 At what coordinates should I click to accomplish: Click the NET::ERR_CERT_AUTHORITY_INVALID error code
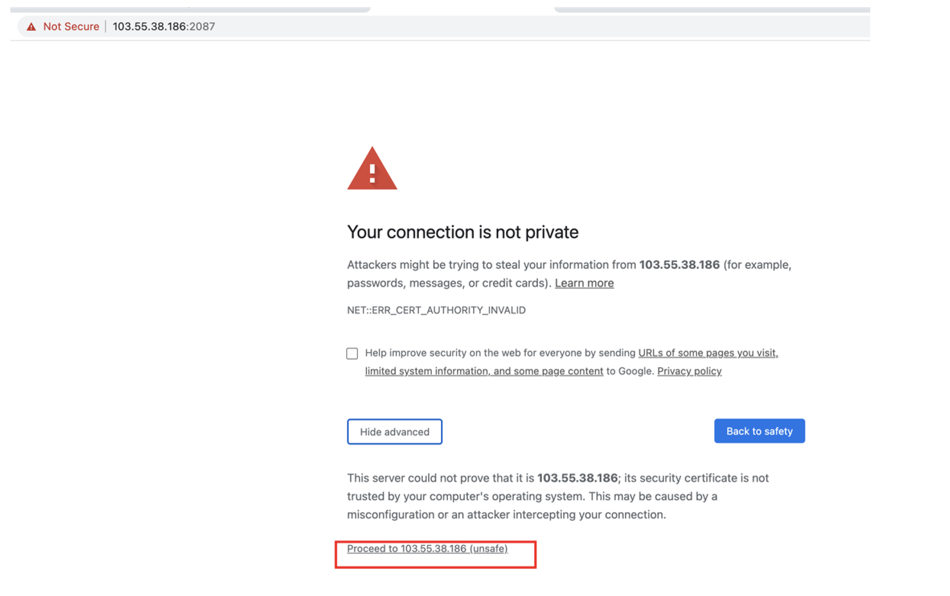[x=436, y=310]
